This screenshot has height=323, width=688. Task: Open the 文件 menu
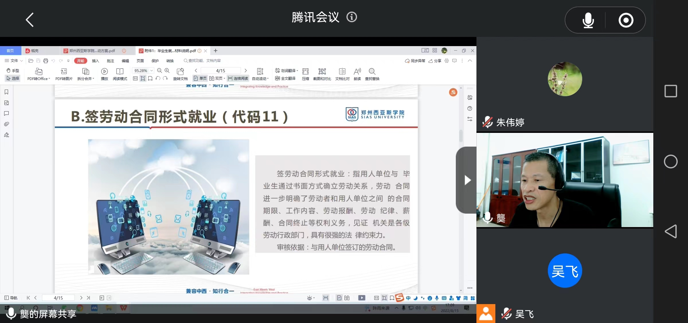pos(13,61)
